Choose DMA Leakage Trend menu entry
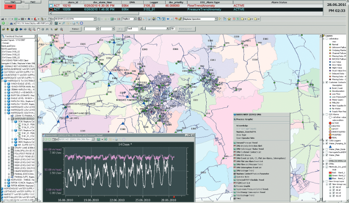The width and height of the screenshot is (349, 203). [x=245, y=171]
